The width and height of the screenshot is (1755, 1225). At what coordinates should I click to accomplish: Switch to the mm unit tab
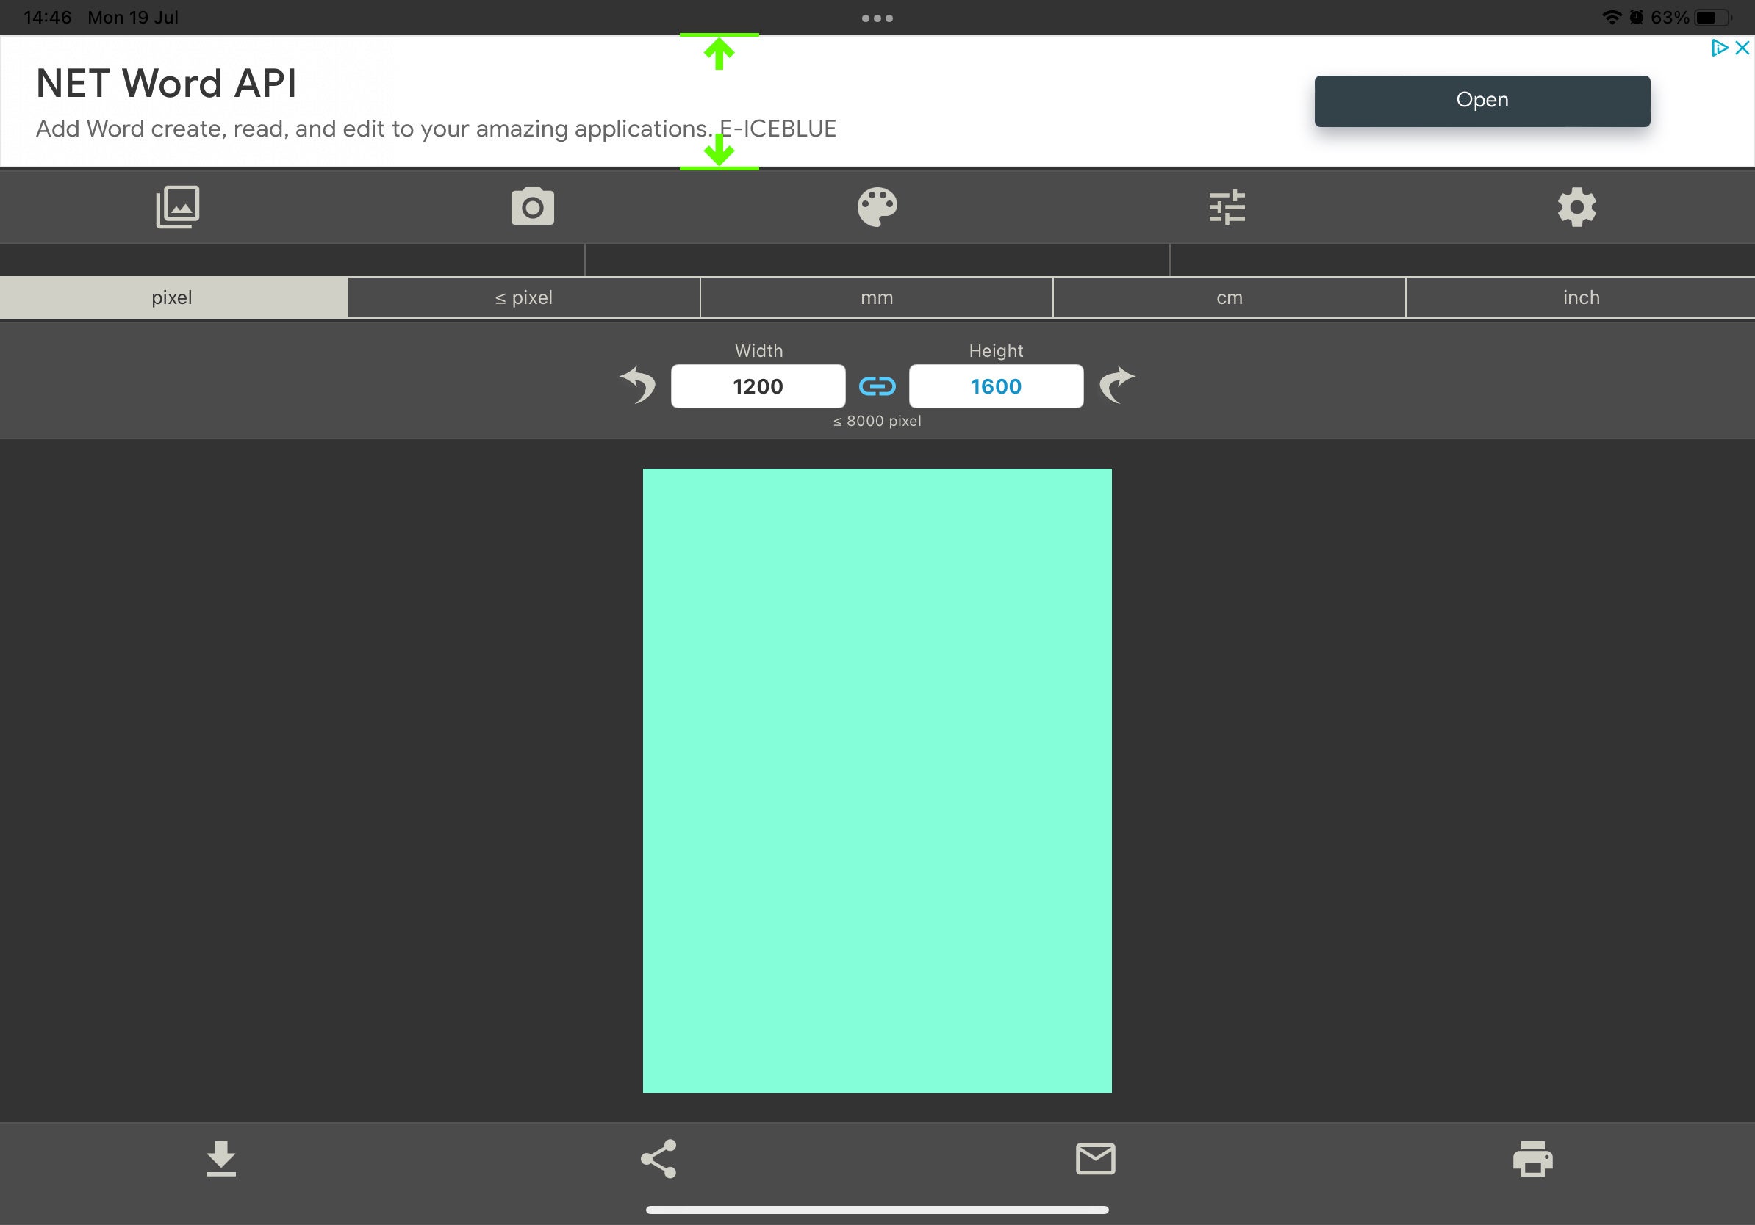tap(877, 298)
